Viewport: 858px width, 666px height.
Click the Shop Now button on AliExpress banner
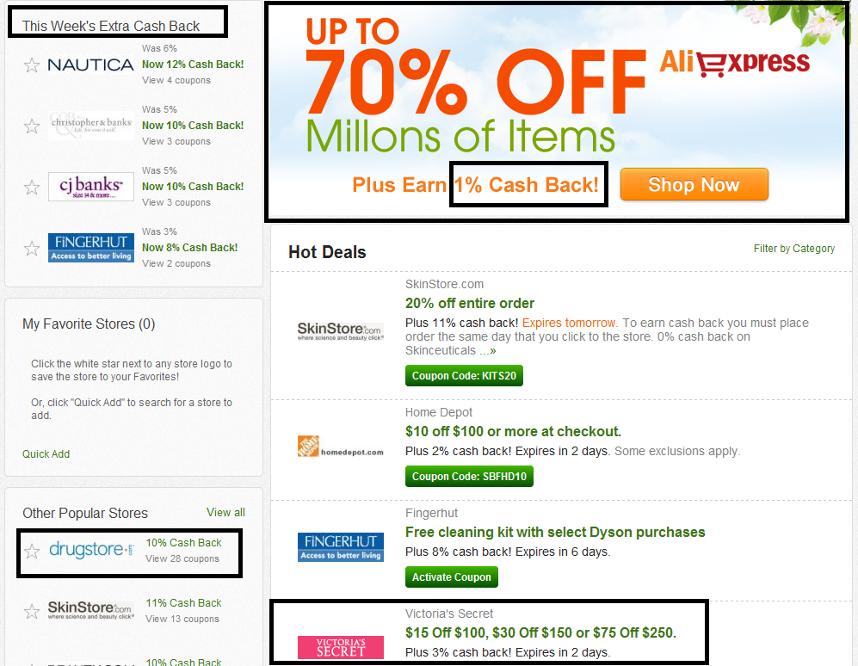[x=694, y=184]
